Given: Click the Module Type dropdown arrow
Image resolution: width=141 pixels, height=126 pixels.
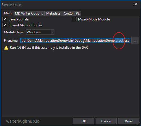Looking at the screenshot, I should (53, 32).
